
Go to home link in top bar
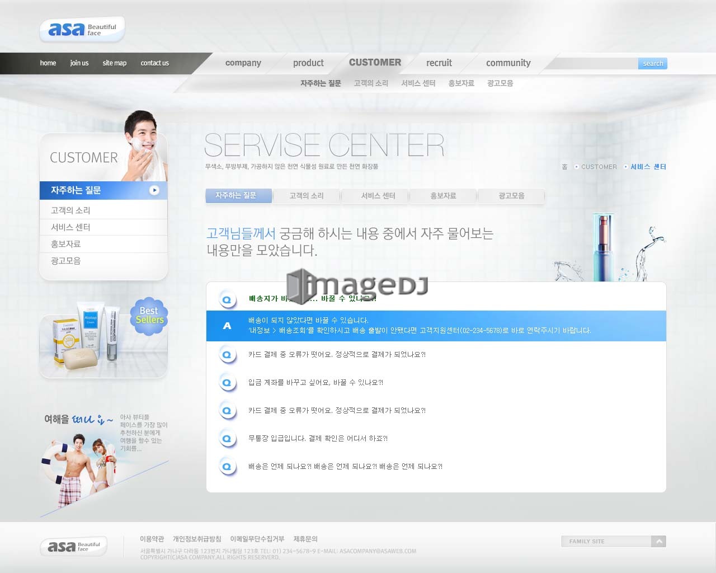[x=48, y=63]
